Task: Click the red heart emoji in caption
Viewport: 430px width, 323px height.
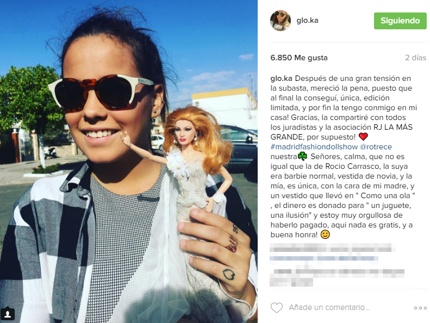Action: point(363,136)
